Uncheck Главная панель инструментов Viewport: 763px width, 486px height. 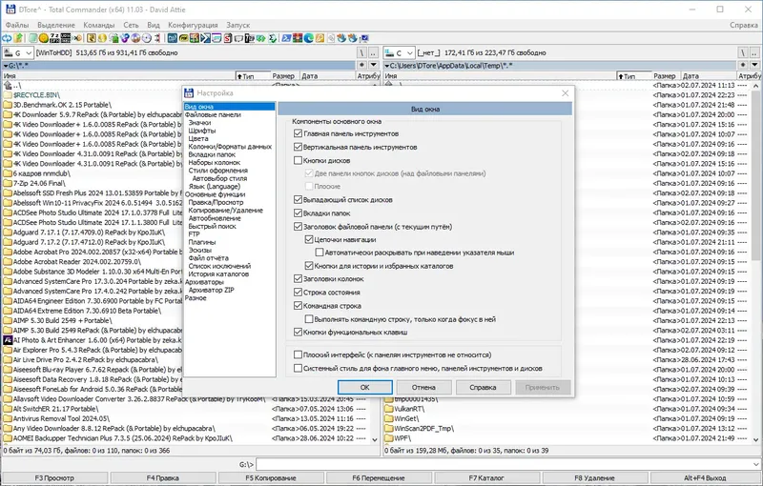click(x=298, y=133)
